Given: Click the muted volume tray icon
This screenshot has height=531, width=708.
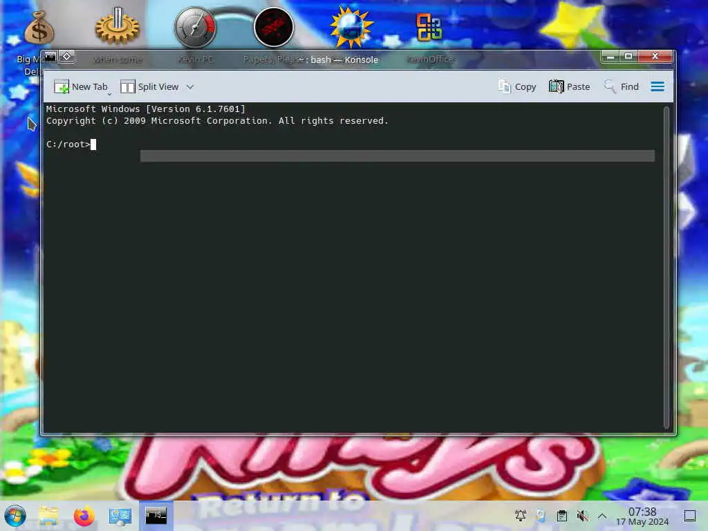Looking at the screenshot, I should 582,515.
